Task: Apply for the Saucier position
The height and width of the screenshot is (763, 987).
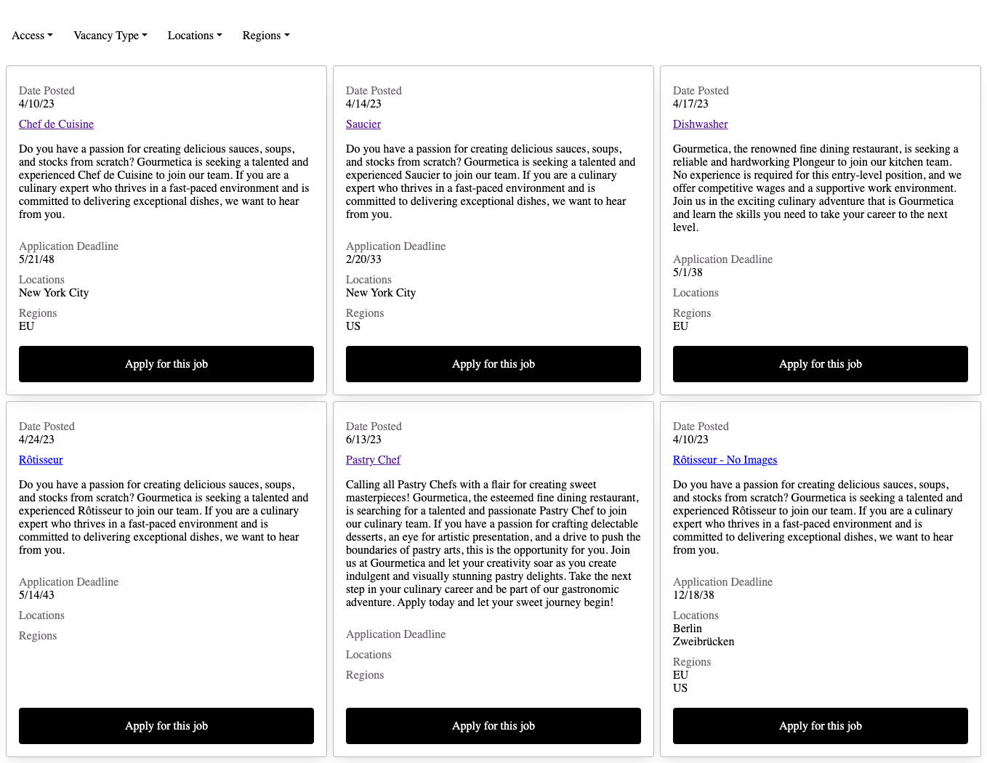Action: pos(493,364)
